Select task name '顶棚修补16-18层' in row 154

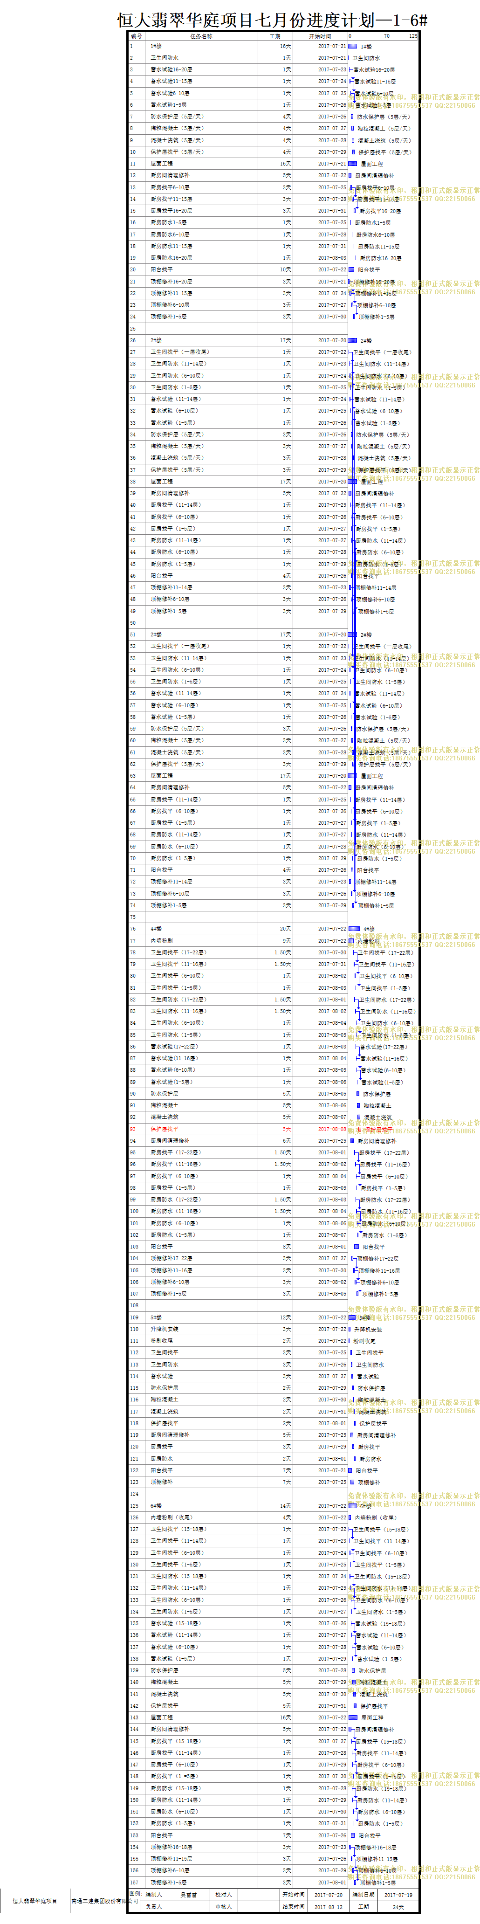(171, 1847)
